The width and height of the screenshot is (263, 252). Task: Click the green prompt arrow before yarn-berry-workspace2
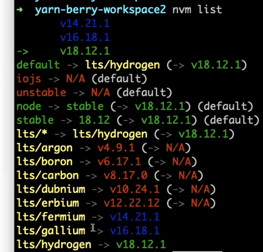(x=20, y=10)
